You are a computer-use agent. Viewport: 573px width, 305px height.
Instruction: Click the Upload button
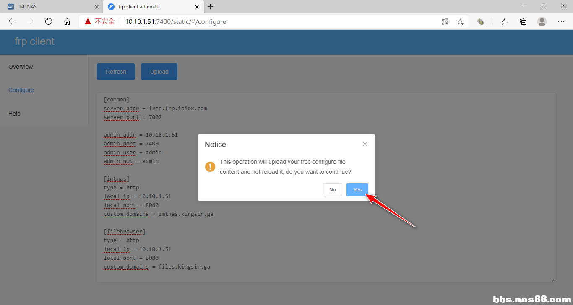point(159,72)
